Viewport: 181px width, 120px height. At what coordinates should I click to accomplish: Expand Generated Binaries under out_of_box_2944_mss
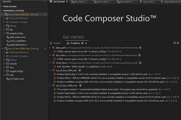pyautogui.click(x=4, y=52)
